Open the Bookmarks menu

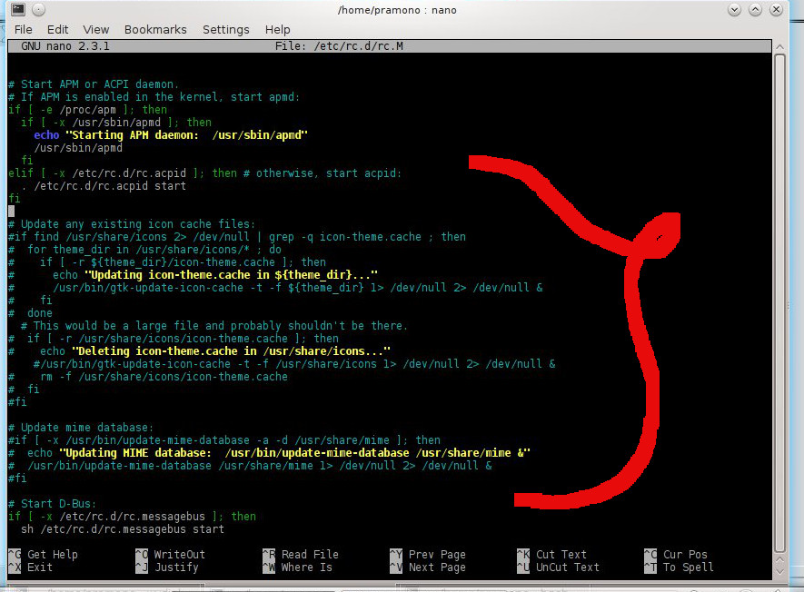(x=155, y=30)
